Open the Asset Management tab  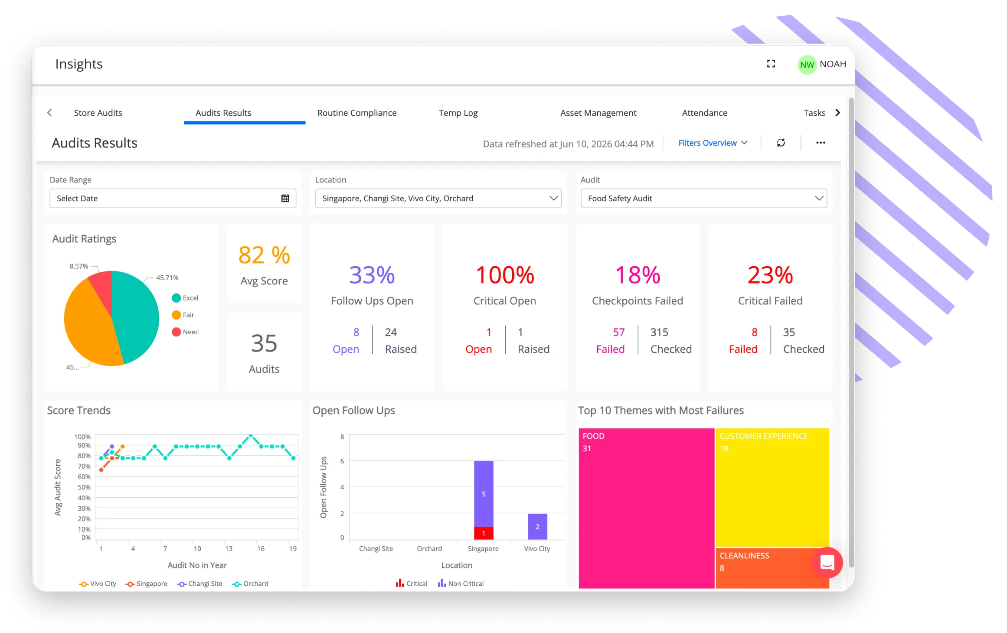pyautogui.click(x=598, y=113)
